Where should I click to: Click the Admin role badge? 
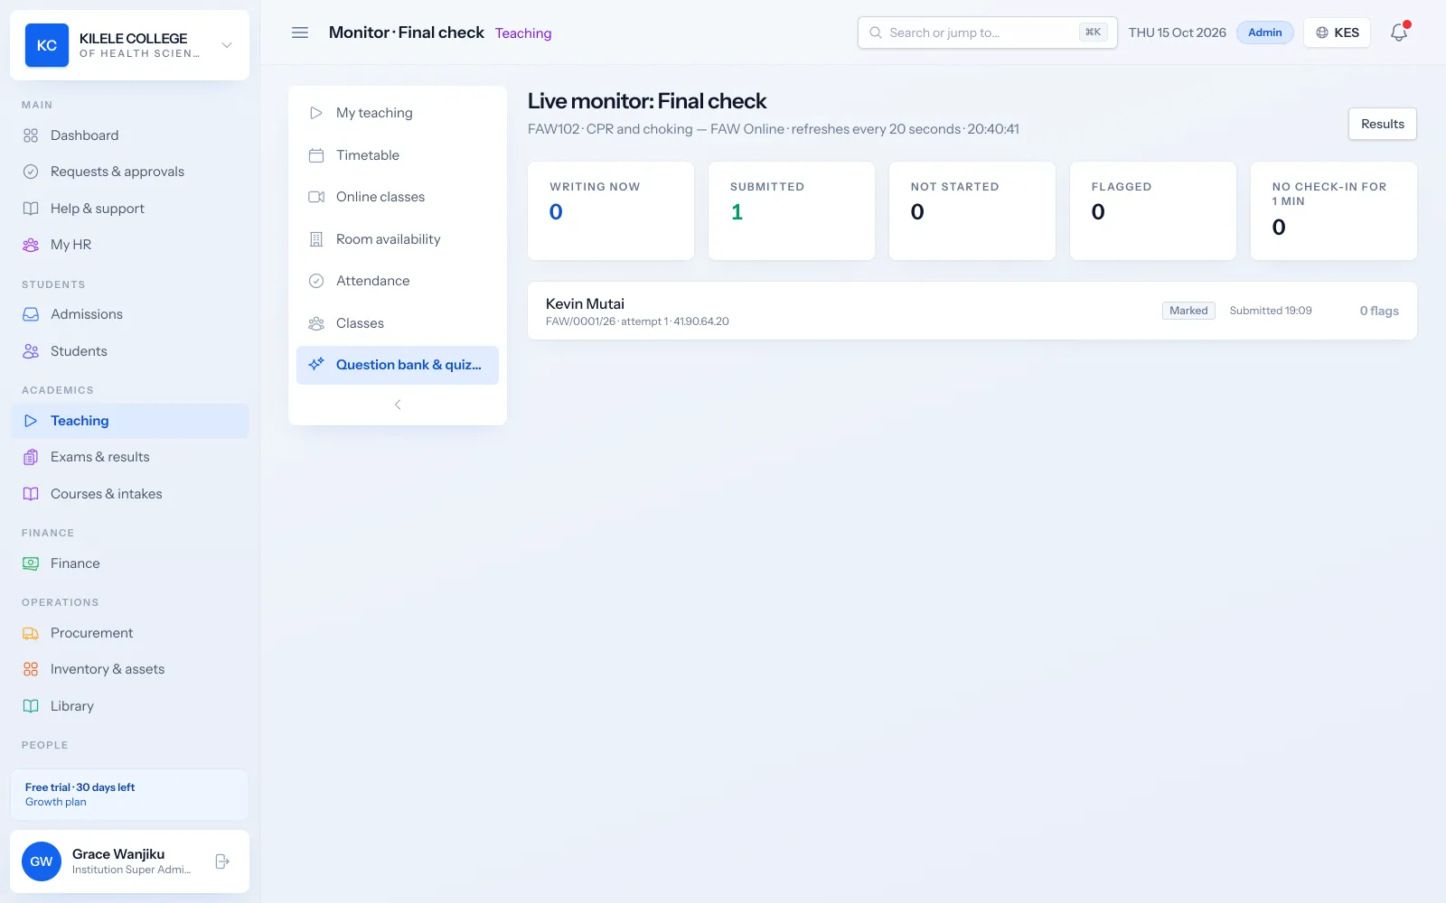[1265, 33]
